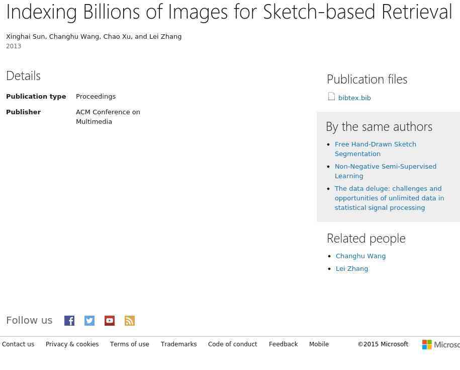
Task: Open Privacy & cookies page
Action: 72,345
